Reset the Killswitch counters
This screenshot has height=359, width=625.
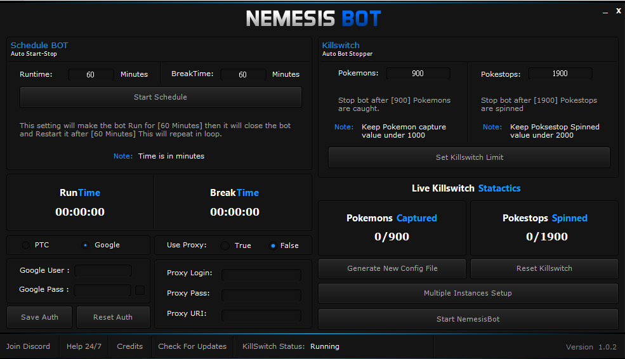pyautogui.click(x=544, y=268)
